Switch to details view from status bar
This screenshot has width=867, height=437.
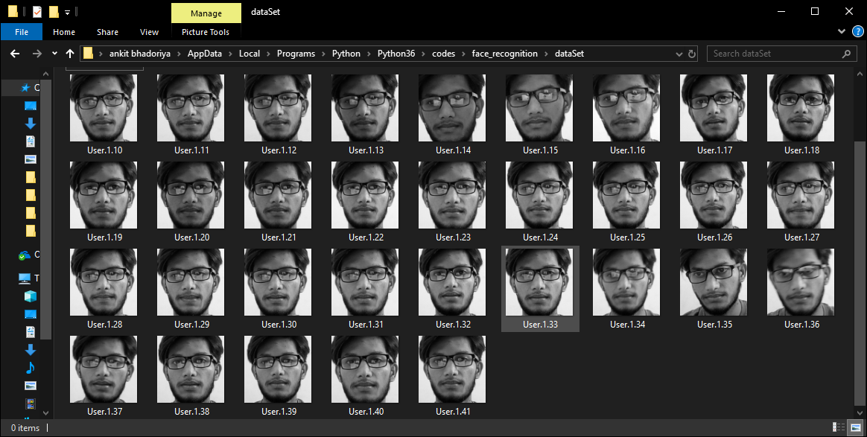pos(839,427)
